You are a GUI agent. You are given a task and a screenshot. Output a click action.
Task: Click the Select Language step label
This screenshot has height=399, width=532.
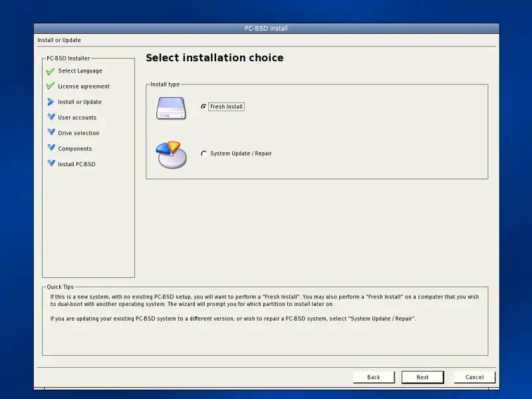pyautogui.click(x=80, y=71)
